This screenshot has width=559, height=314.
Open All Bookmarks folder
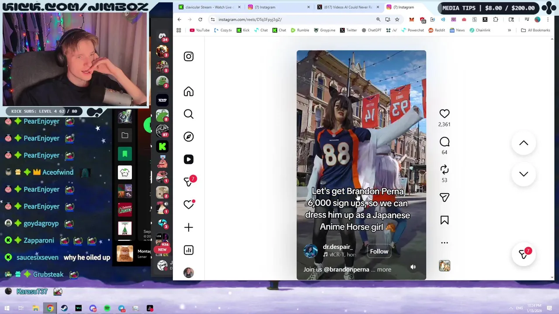click(x=535, y=30)
